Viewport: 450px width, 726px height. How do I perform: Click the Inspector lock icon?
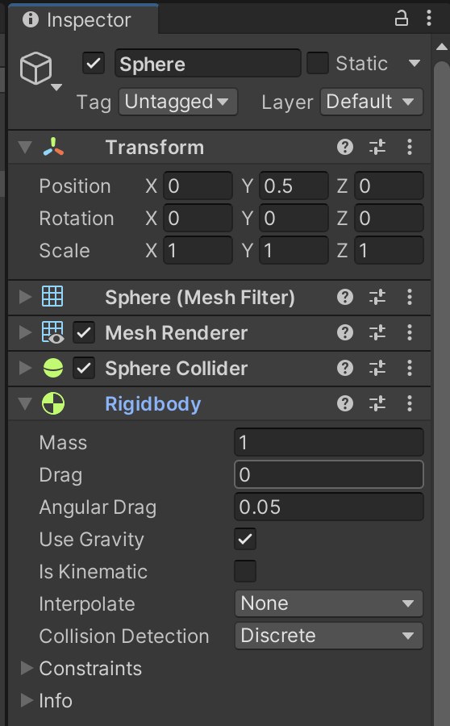point(401,19)
